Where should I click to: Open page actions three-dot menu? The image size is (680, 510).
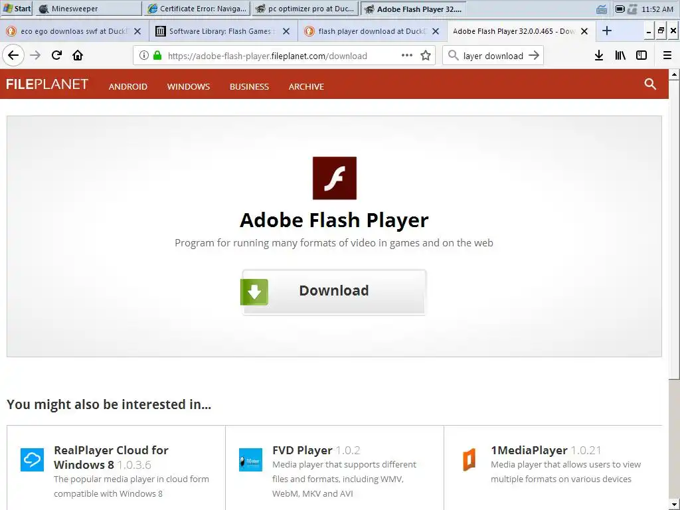coord(407,56)
